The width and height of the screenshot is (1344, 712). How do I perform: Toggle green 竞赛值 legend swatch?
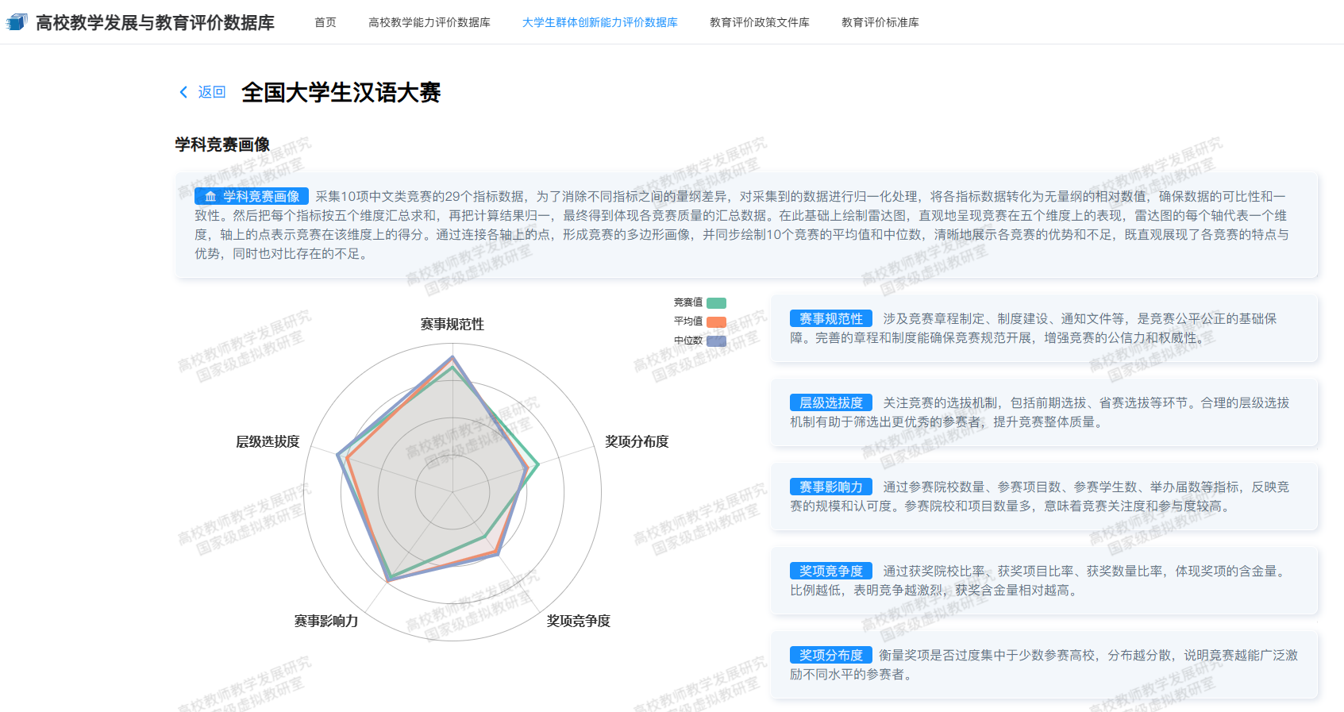(716, 302)
